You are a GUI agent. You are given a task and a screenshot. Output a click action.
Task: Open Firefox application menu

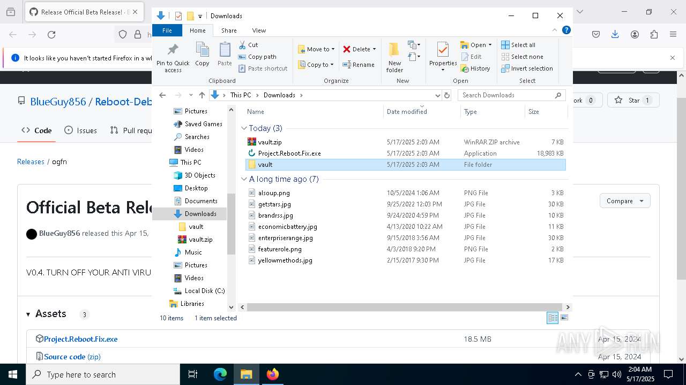(x=673, y=34)
